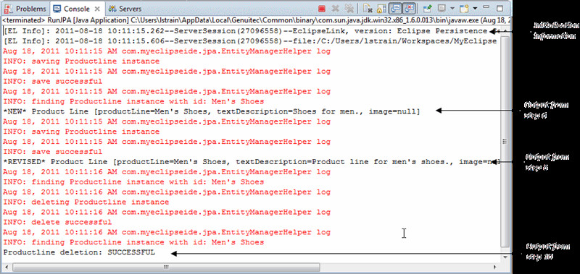
Task: Open the Servers tab
Action: (125, 9)
